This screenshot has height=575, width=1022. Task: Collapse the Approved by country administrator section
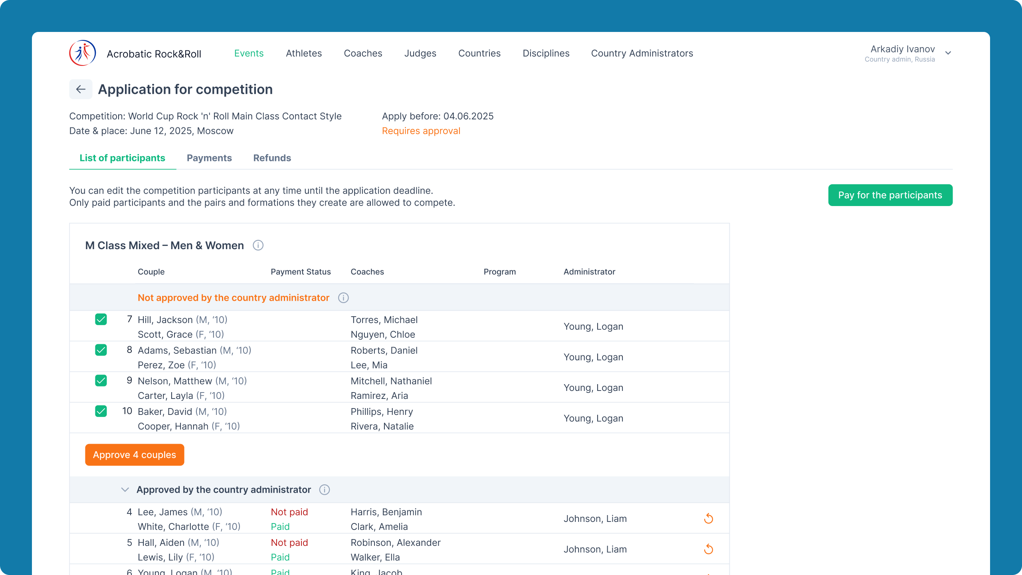tap(125, 490)
